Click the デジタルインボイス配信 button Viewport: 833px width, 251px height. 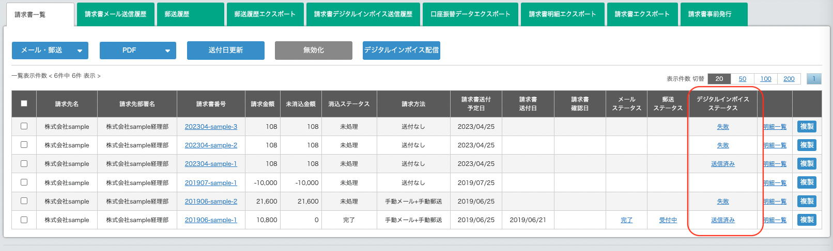point(402,51)
